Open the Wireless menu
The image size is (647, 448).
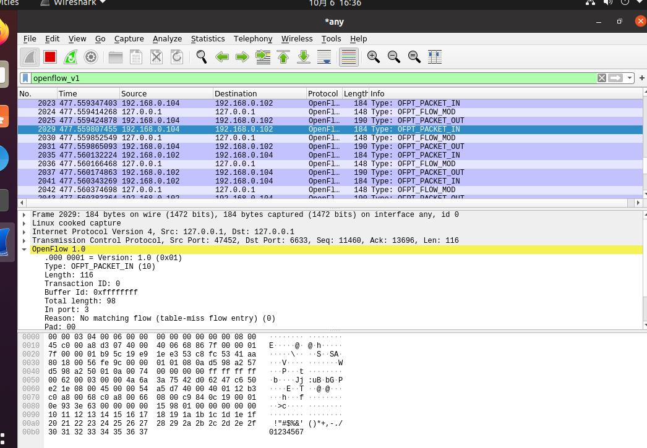coord(297,39)
